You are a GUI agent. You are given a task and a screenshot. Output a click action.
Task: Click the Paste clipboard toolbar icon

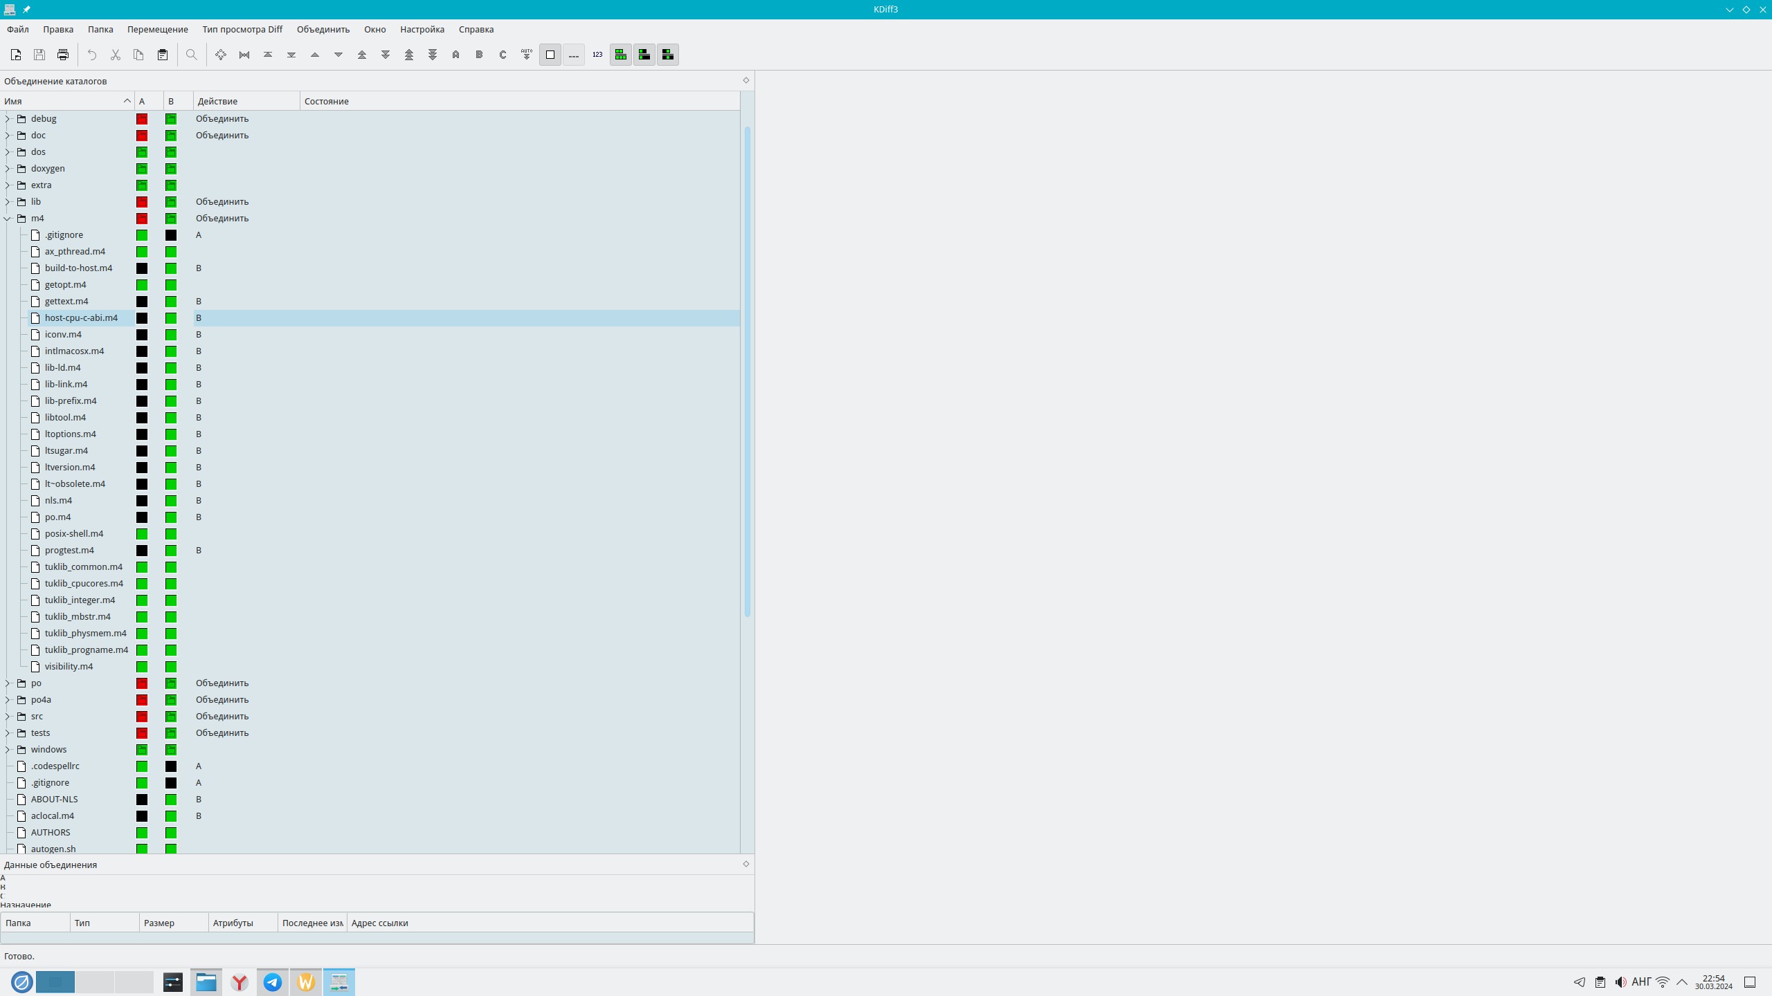pyautogui.click(x=163, y=55)
